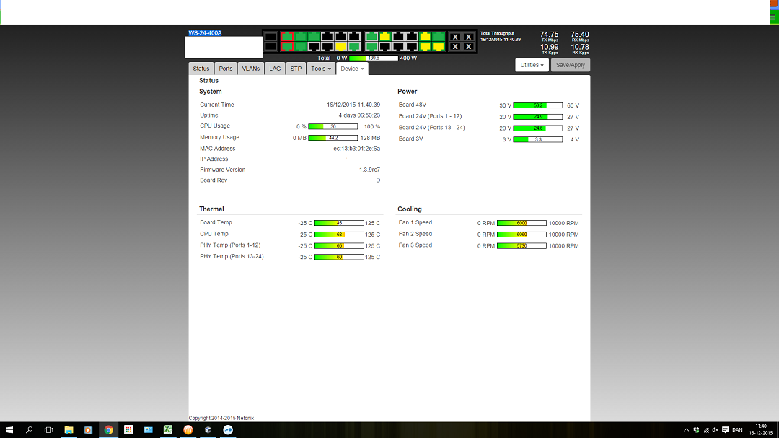The width and height of the screenshot is (779, 438).
Task: Open File Explorer from the taskbar
Action: (69, 429)
